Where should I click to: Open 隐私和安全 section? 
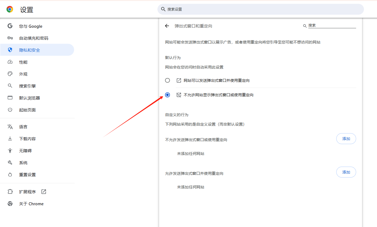[37, 50]
